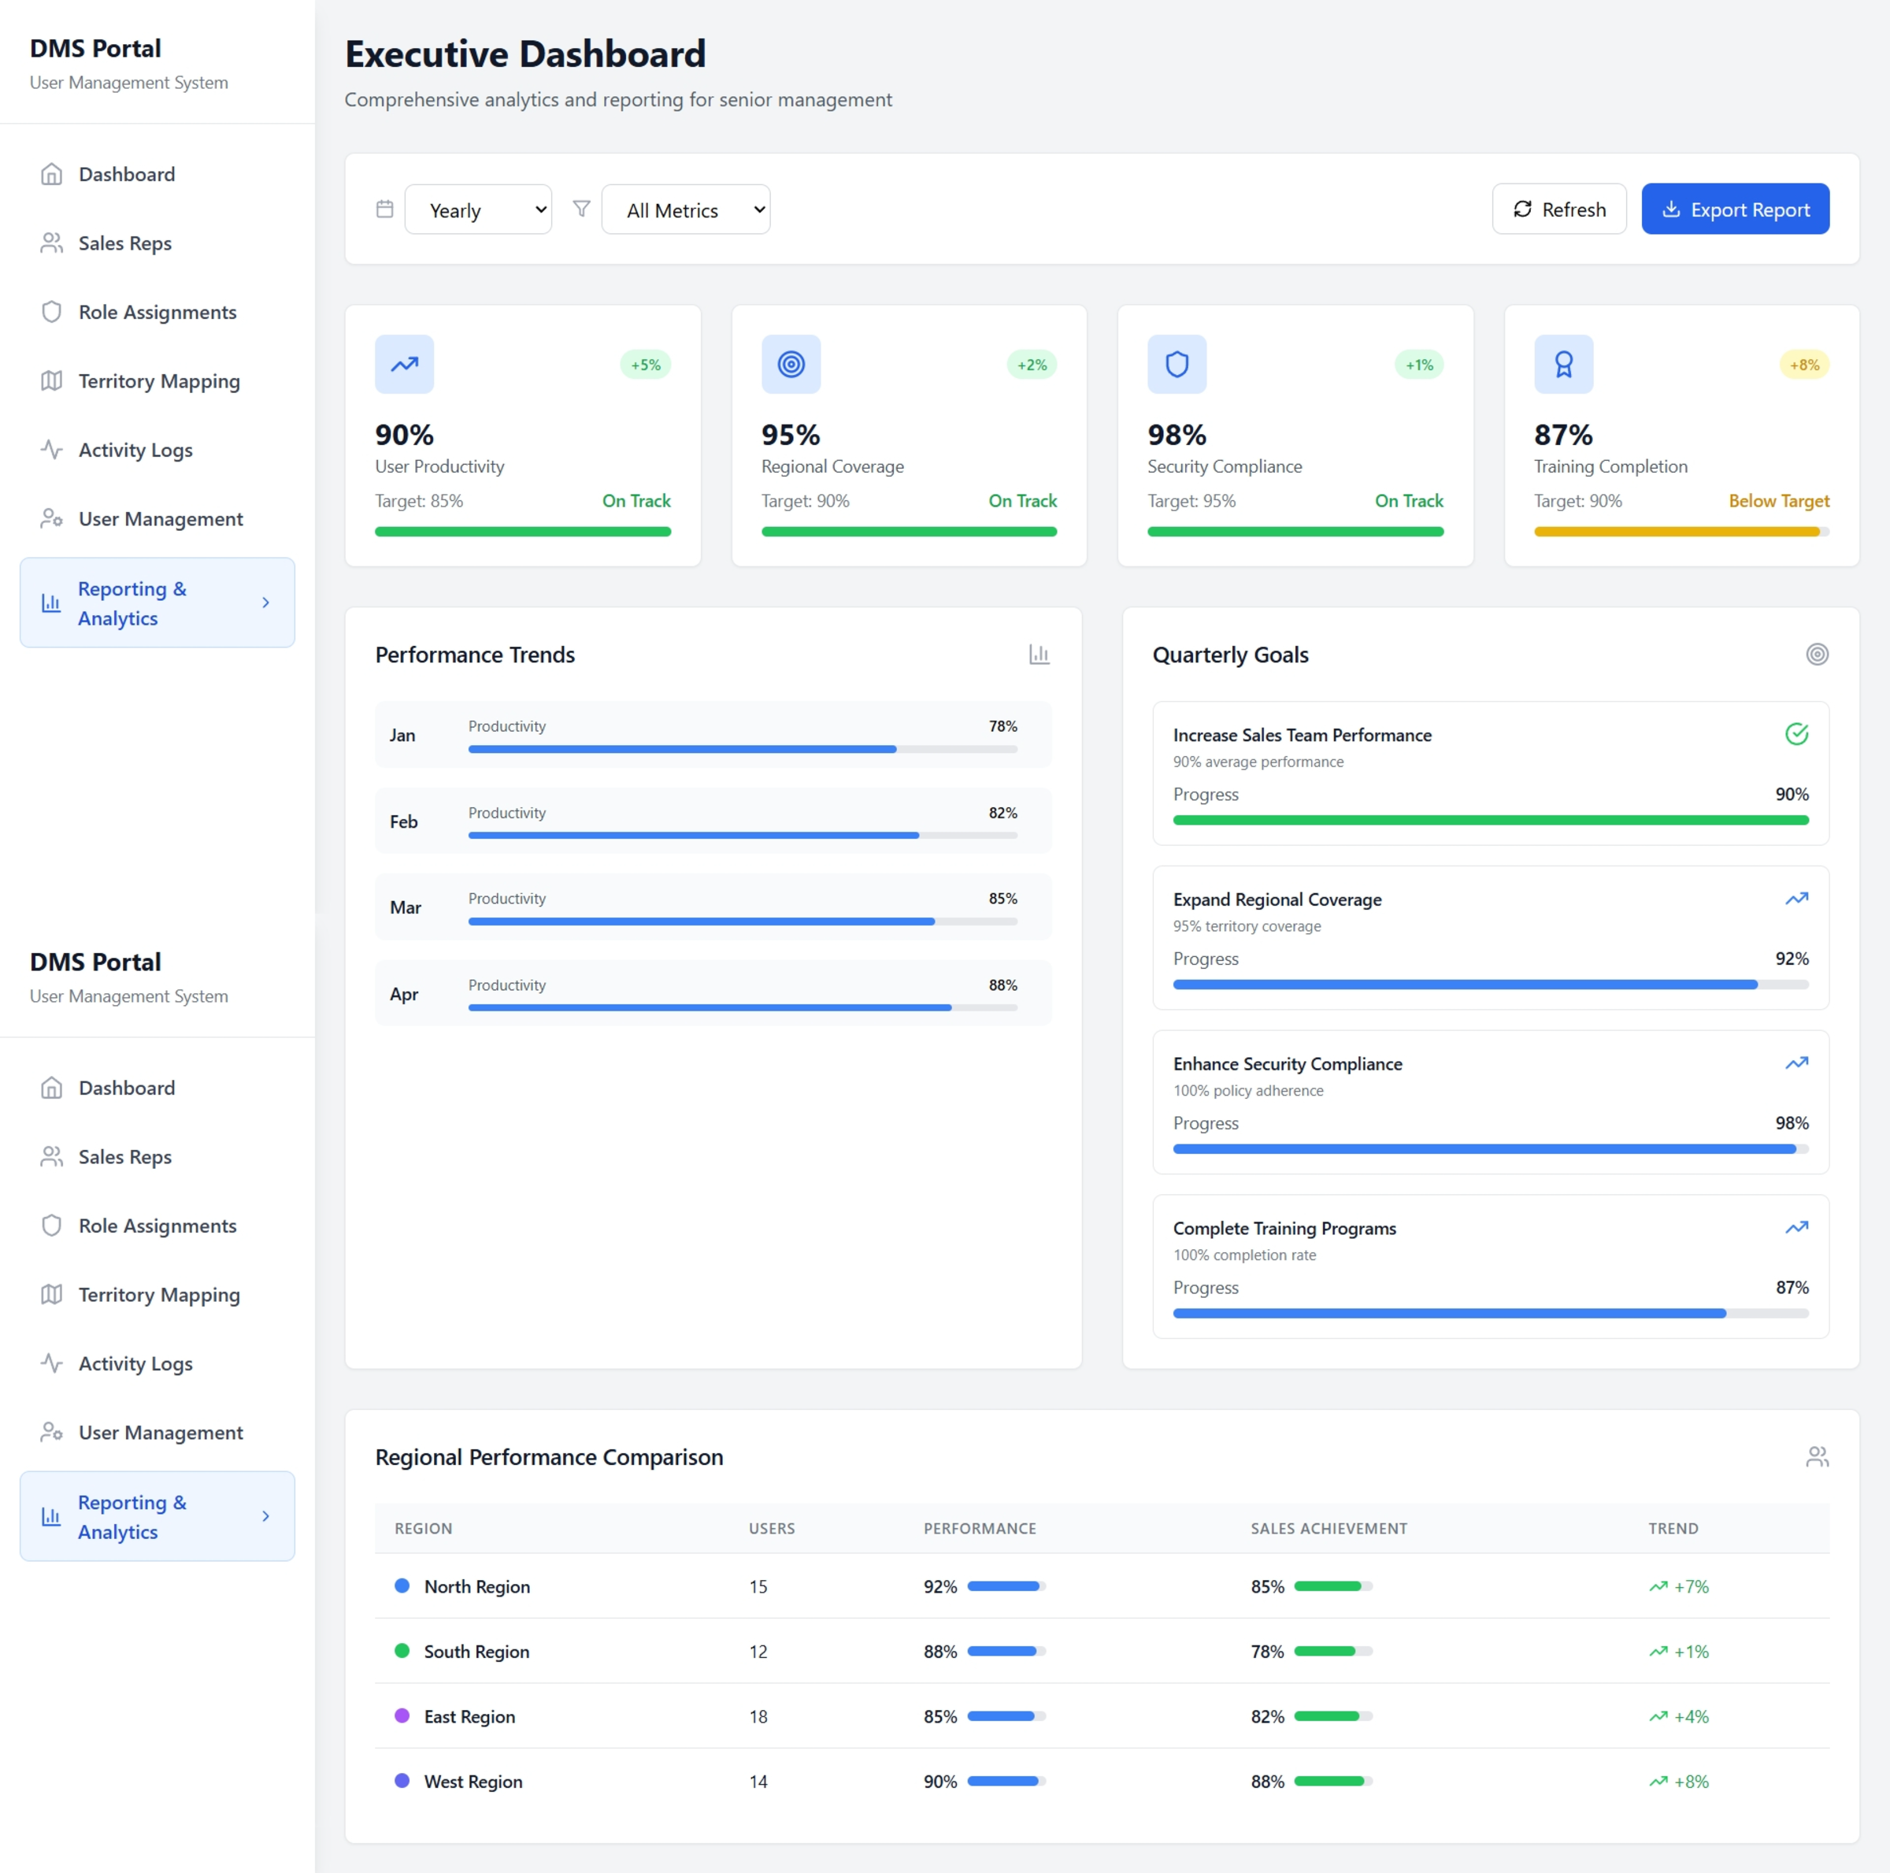Screen dimensions: 1890x1873
Task: Select User Management in the lower sidebar
Action: (x=157, y=1433)
